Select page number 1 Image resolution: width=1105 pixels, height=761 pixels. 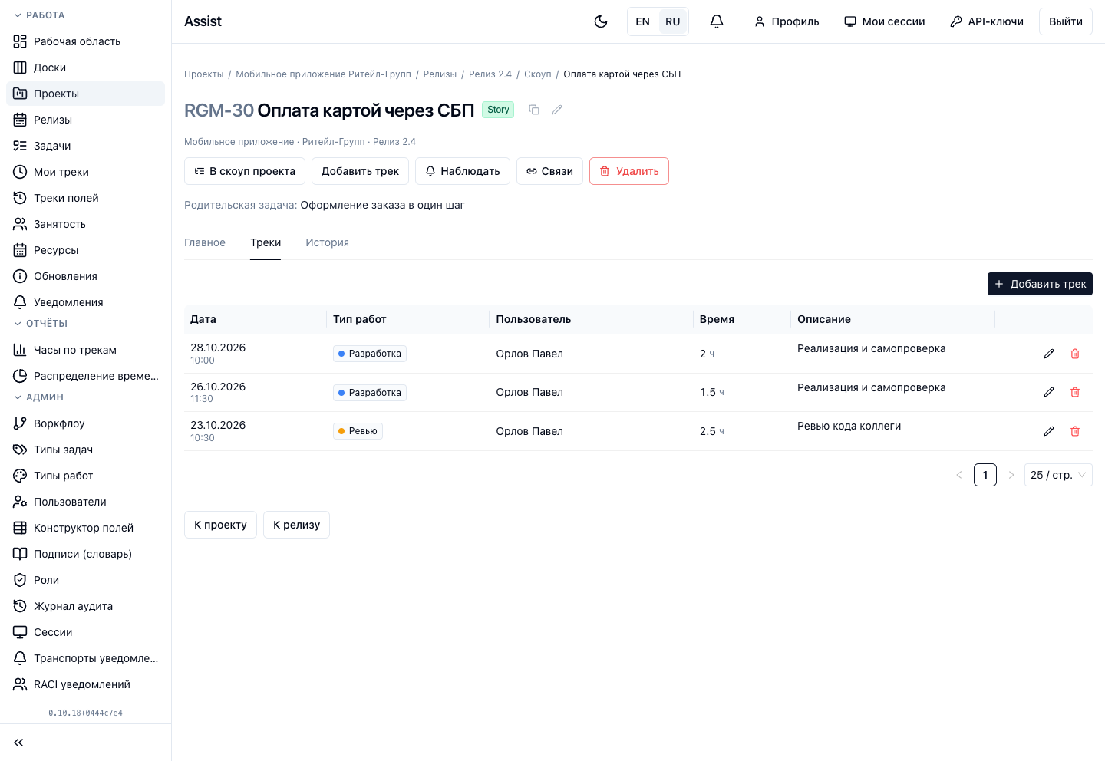point(985,475)
